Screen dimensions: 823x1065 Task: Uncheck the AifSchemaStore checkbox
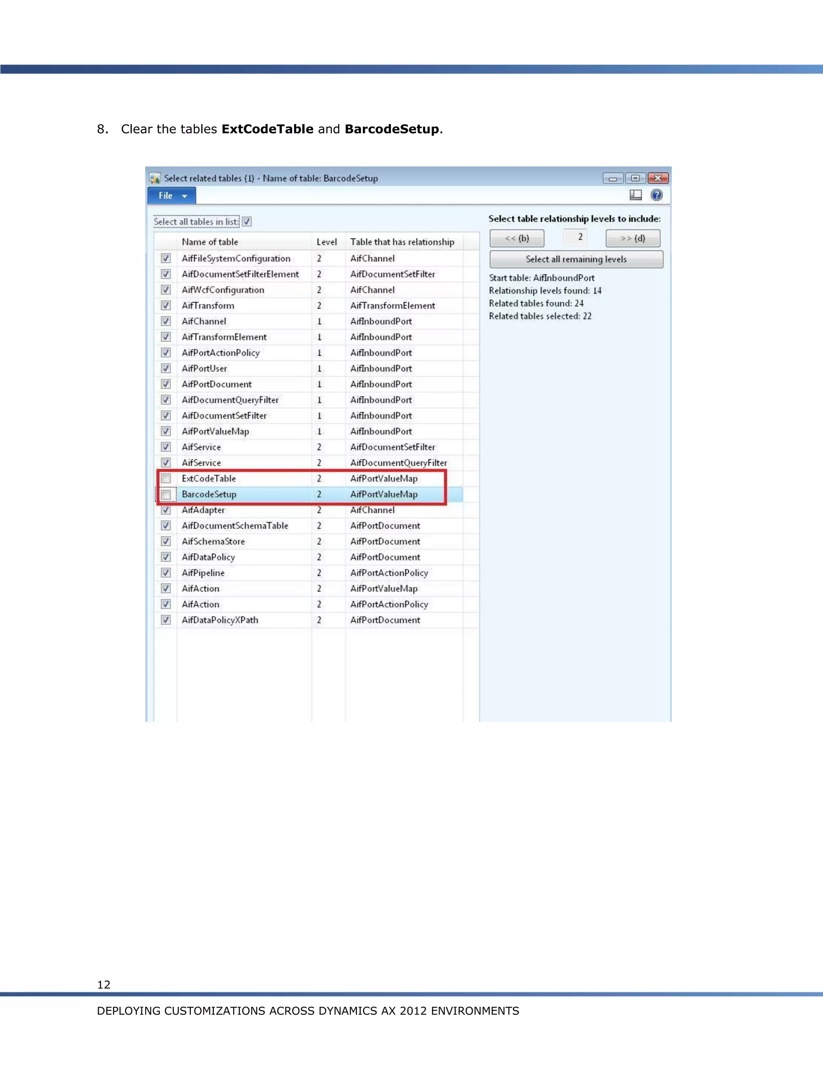click(x=166, y=541)
